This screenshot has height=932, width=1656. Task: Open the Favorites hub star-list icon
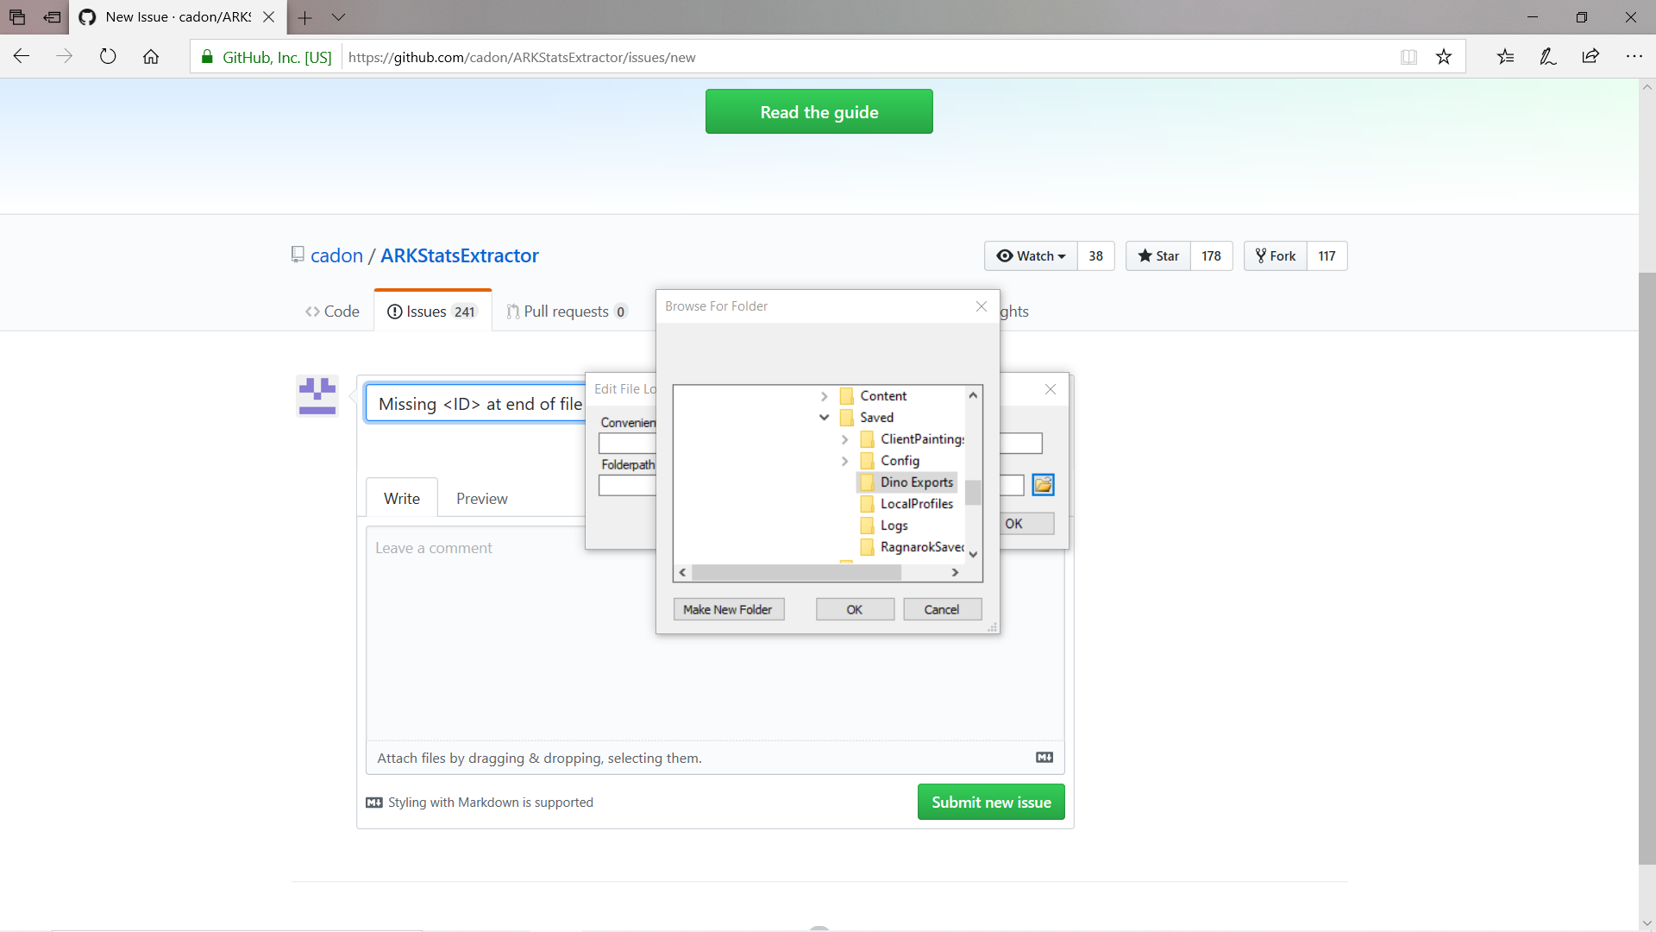(x=1506, y=56)
